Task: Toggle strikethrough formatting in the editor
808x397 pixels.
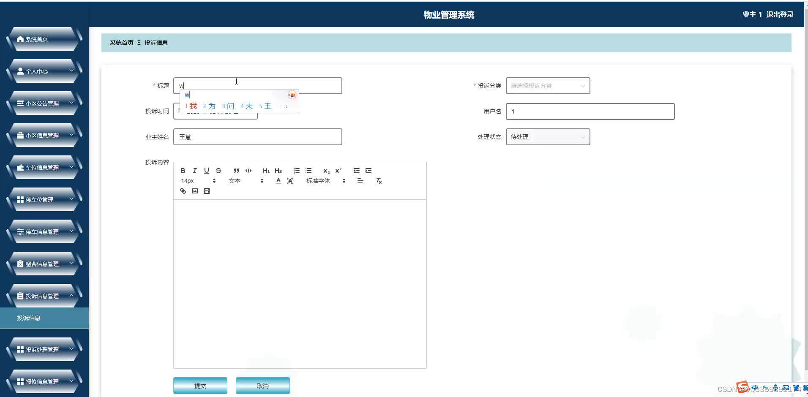Action: pyautogui.click(x=218, y=171)
